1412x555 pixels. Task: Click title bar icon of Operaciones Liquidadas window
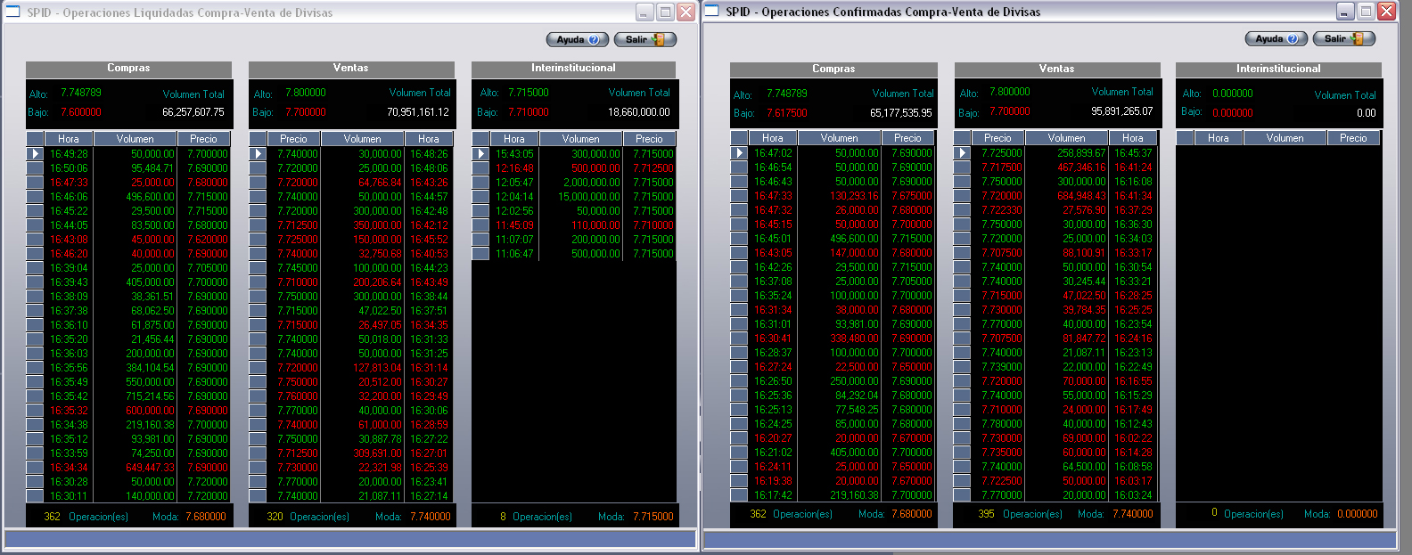click(x=13, y=12)
